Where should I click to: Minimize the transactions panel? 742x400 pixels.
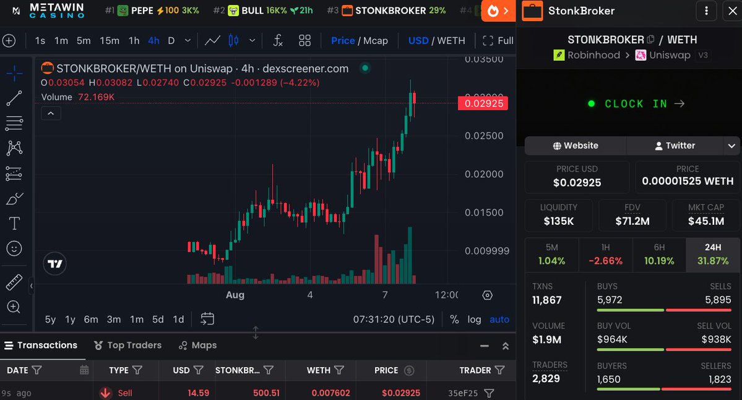coord(484,346)
